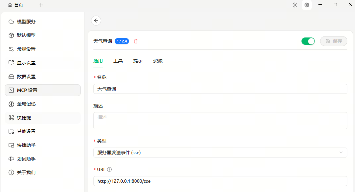The image size is (355, 192).
Task: Open the settings gear in title bar
Action: (306, 5)
